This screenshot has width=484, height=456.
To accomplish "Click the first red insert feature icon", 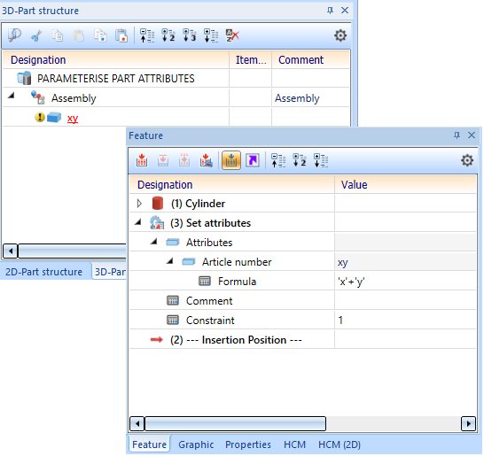I will coord(142,160).
